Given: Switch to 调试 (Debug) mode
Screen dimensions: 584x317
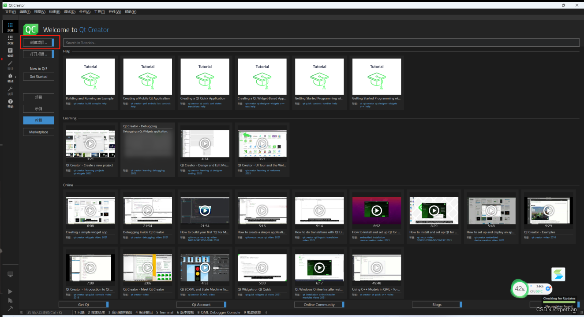Looking at the screenshot, I should [10, 78].
